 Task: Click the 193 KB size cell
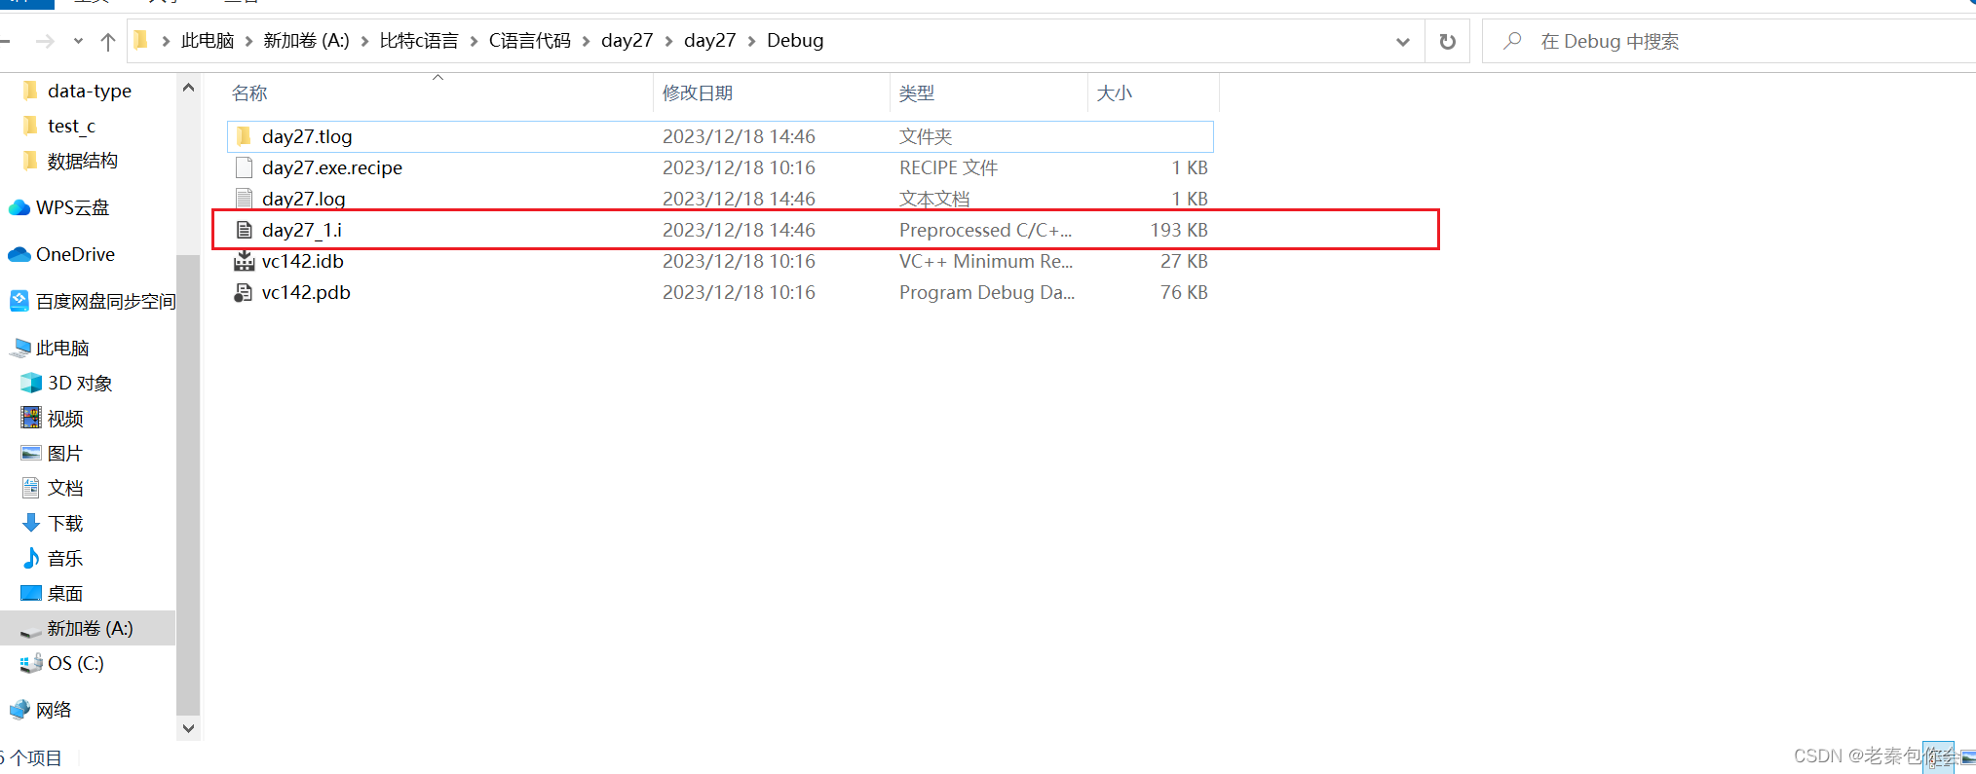click(x=1179, y=230)
